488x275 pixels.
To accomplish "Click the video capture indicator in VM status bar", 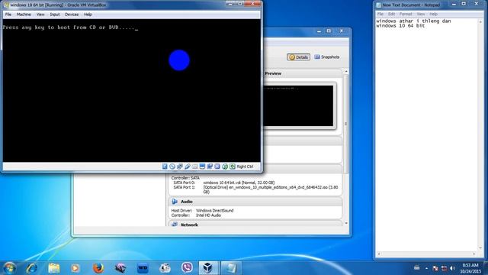I will click(210, 167).
